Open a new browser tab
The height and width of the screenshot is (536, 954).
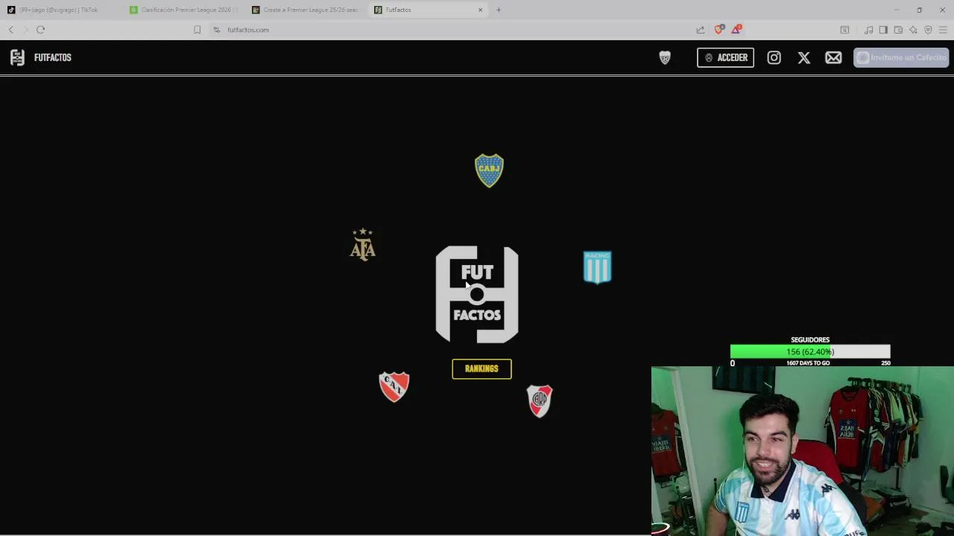(x=499, y=10)
